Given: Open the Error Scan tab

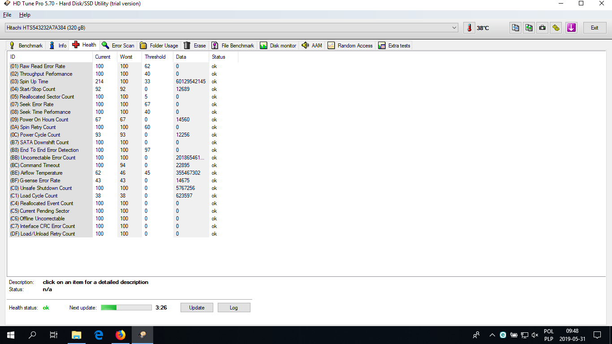Looking at the screenshot, I should [118, 45].
